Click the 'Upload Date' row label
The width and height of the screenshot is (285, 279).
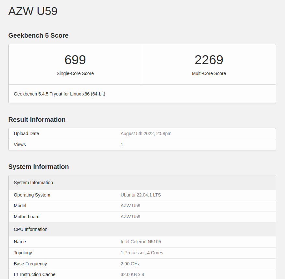[x=26, y=133]
